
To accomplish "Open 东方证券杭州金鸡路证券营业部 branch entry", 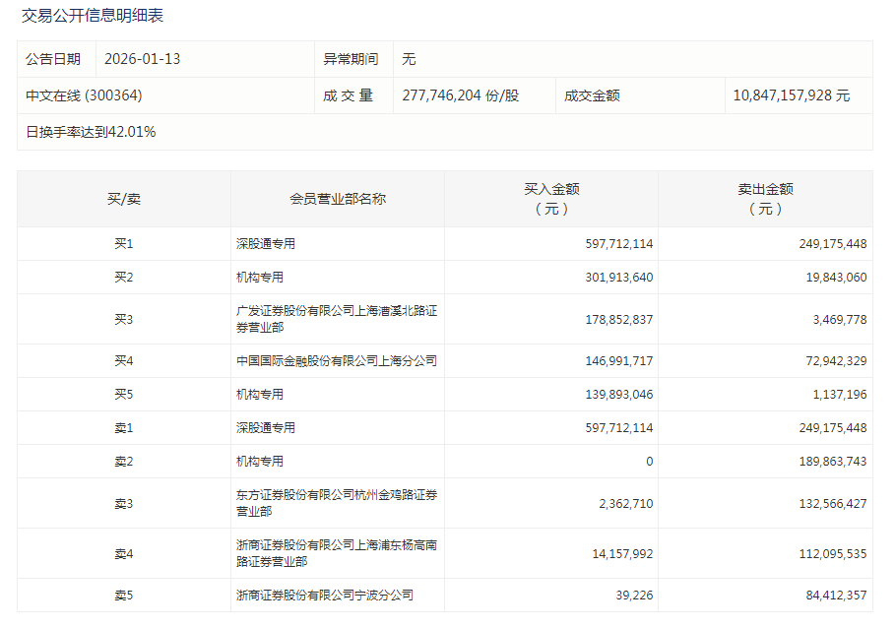I will (x=337, y=503).
